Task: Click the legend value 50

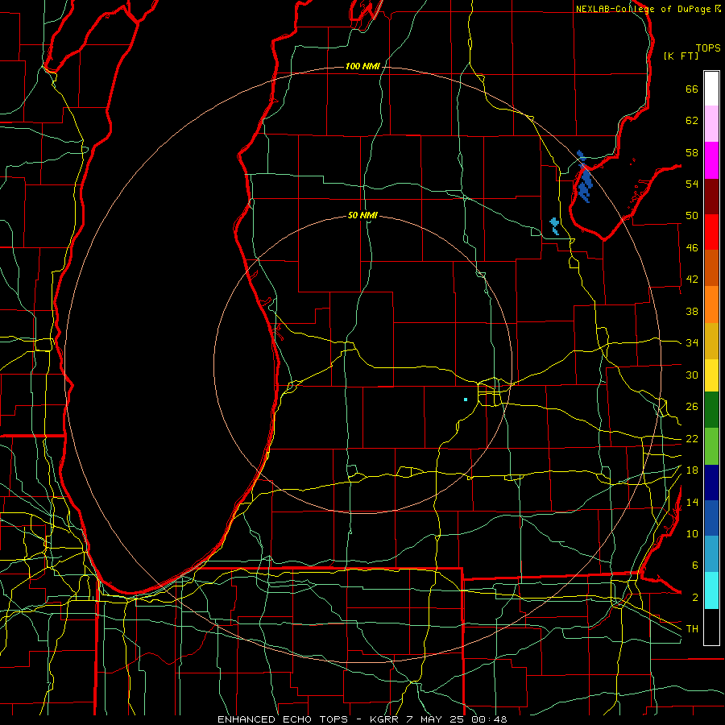Action: (692, 216)
